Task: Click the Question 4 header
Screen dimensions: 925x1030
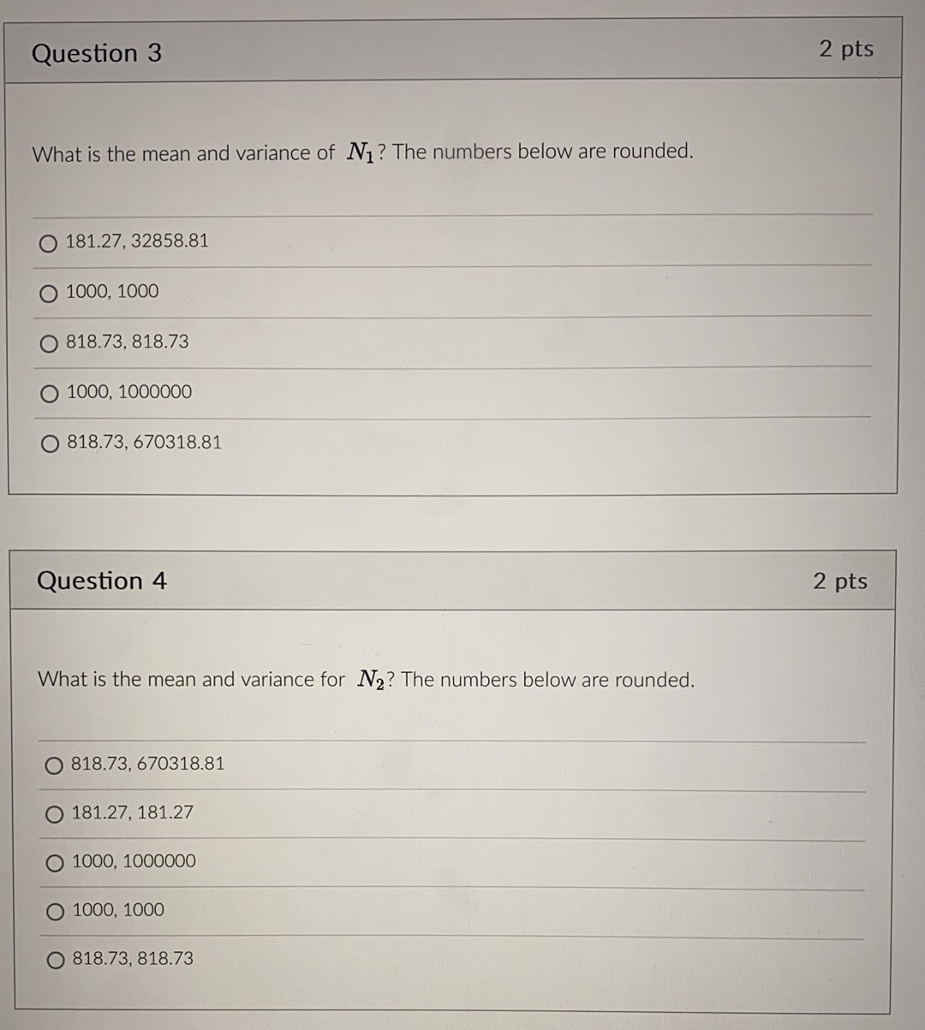Action: [x=102, y=580]
